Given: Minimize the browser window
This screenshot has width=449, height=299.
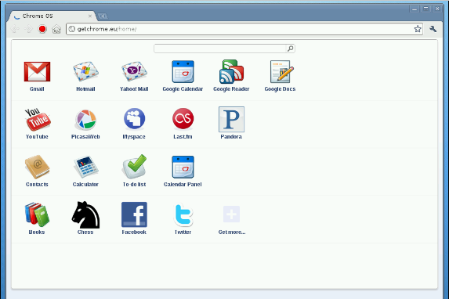Looking at the screenshot, I should coord(414,9).
